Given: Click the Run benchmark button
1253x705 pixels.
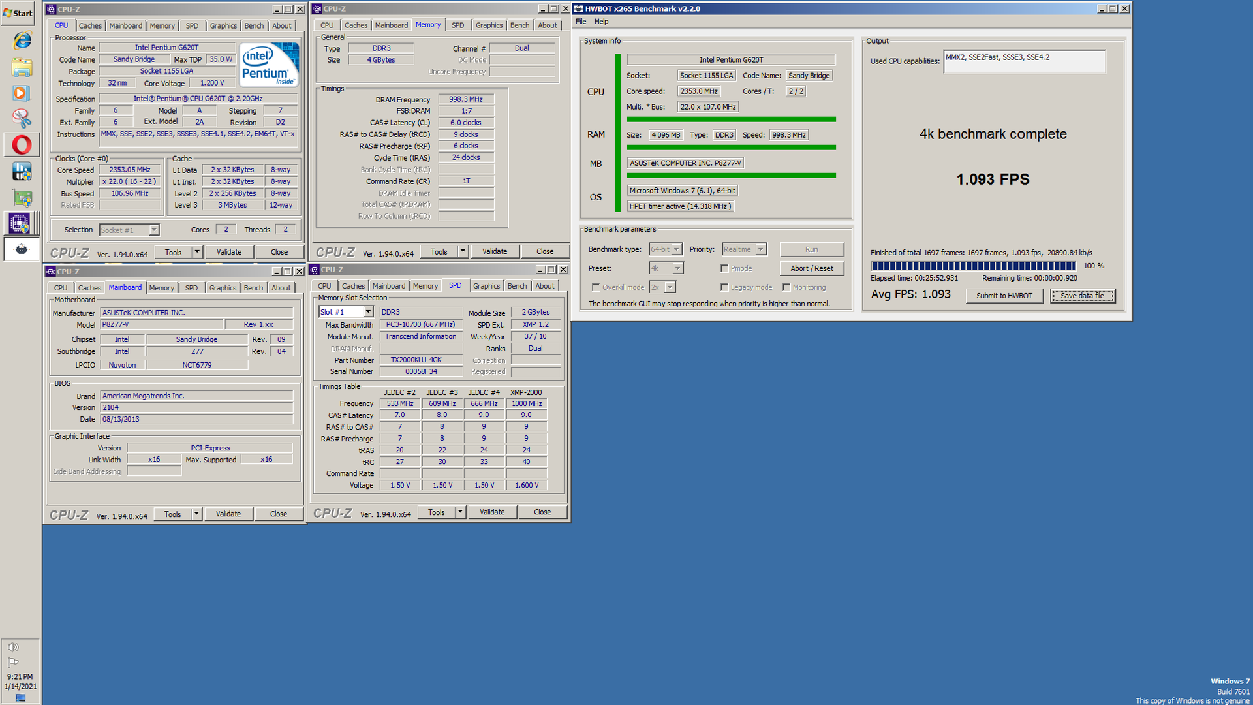Looking at the screenshot, I should click(x=811, y=249).
